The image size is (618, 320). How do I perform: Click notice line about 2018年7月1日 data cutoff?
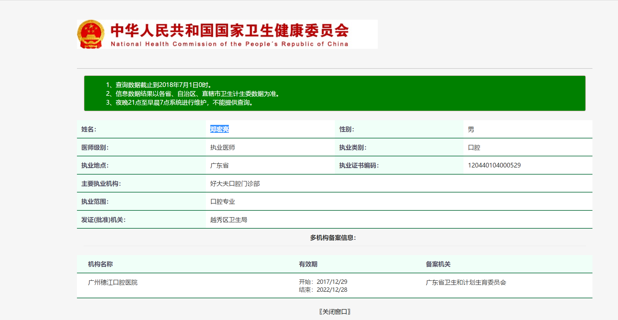tap(159, 85)
